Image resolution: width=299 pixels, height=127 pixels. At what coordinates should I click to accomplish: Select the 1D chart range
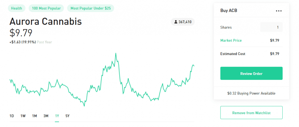12,116
